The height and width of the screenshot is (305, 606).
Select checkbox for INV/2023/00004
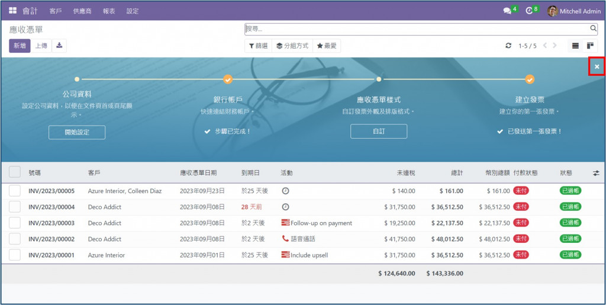15,207
